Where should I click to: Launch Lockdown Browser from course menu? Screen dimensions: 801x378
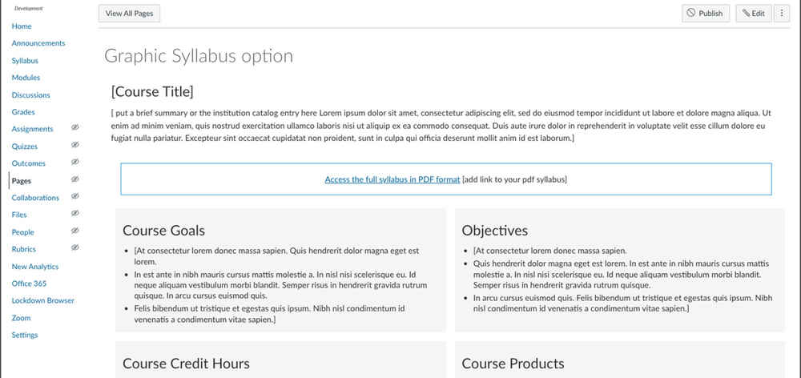coord(43,300)
